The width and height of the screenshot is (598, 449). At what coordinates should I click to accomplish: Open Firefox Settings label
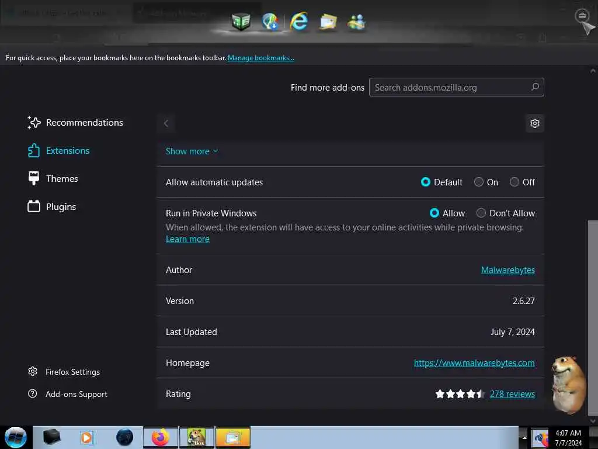[72, 372]
